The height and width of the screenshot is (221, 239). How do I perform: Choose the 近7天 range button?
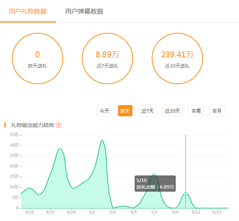point(147,111)
